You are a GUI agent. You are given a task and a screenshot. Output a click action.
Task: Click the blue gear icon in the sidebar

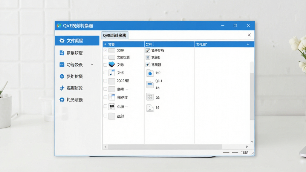pyautogui.click(x=62, y=100)
